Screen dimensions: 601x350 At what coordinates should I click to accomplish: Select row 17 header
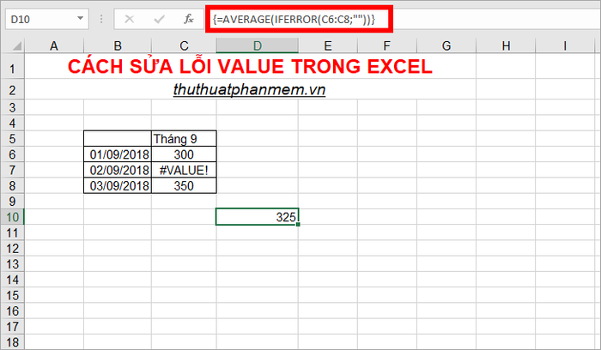tap(12, 327)
